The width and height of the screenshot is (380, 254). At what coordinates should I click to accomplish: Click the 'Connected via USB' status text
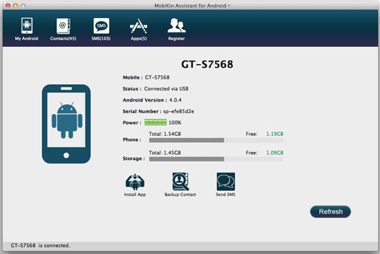click(x=167, y=89)
